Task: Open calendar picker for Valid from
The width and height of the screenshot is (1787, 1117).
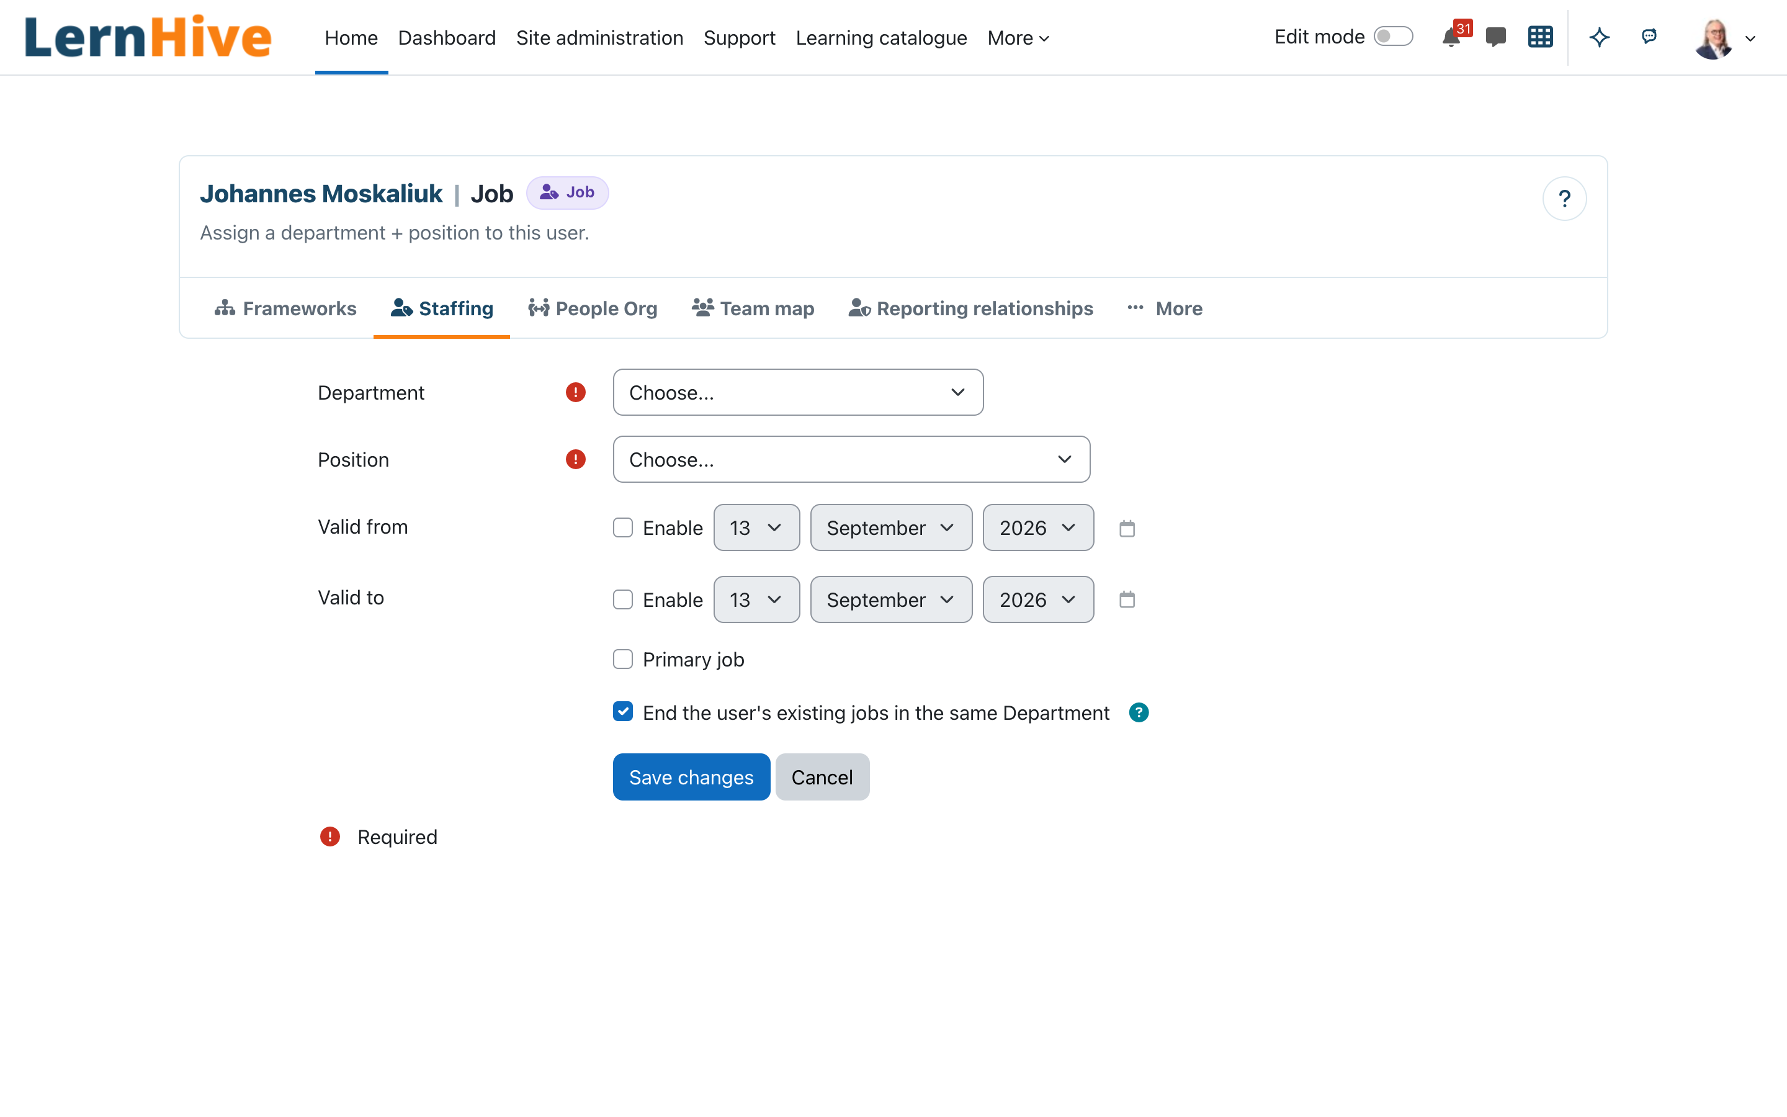Action: click(x=1127, y=528)
